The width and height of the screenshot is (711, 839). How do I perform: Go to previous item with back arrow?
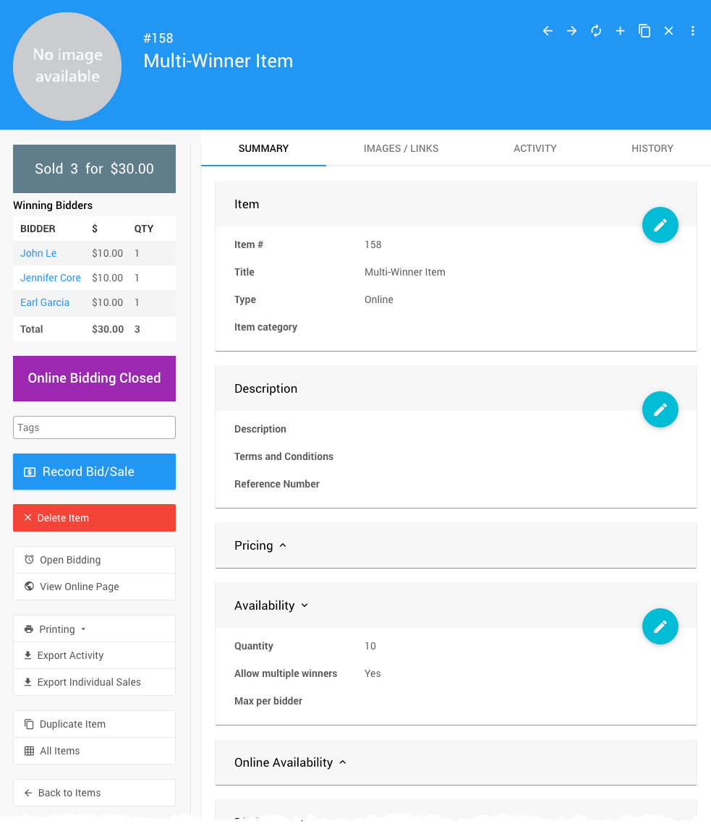(548, 31)
